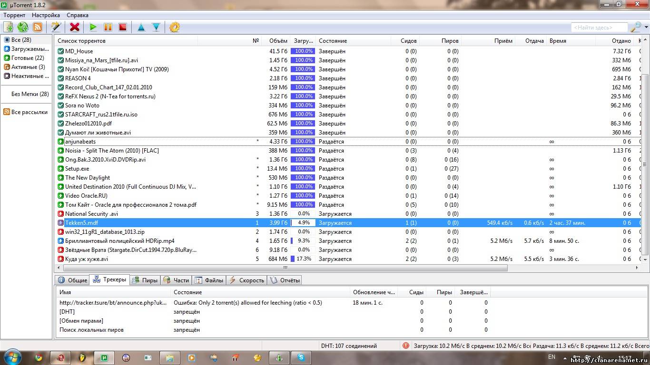Open preferences via the gear icon
This screenshot has height=365, width=650.
coord(175,27)
